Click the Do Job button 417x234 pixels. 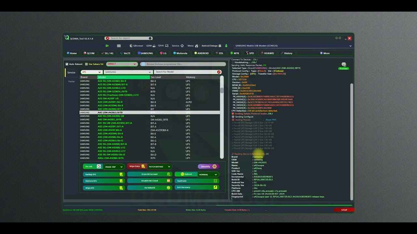pos(93,166)
